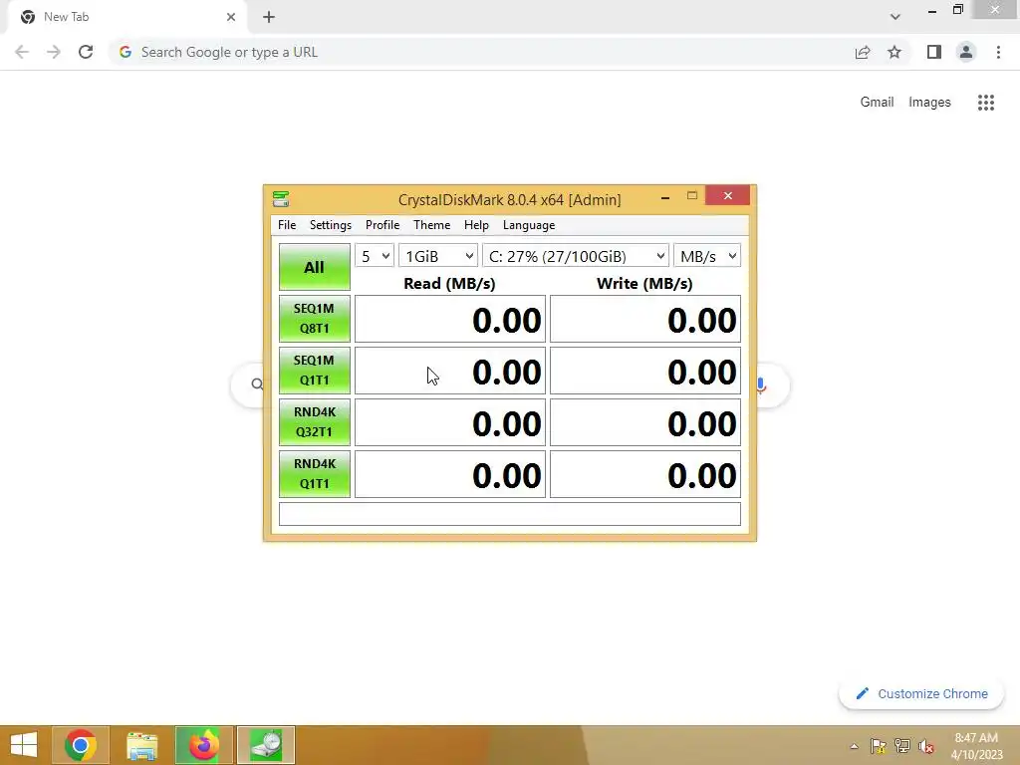Viewport: 1020px width, 765px height.
Task: Click Customize Chrome button
Action: (x=921, y=694)
